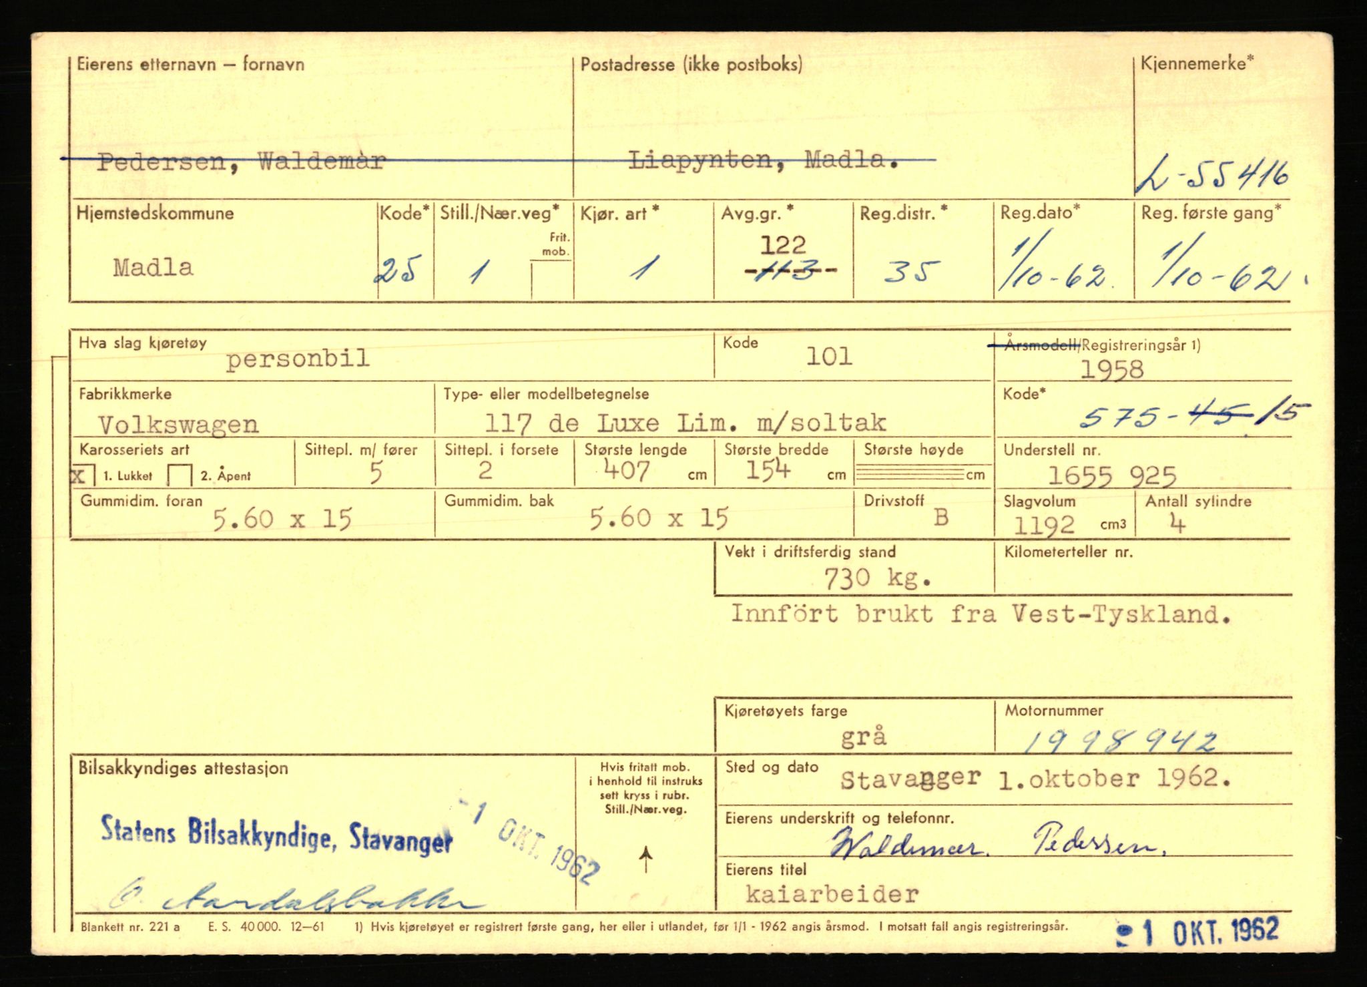This screenshot has width=1367, height=987.
Task: Click 'Stavanger 1.oktober 1962.' place and date
Action: [1035, 779]
